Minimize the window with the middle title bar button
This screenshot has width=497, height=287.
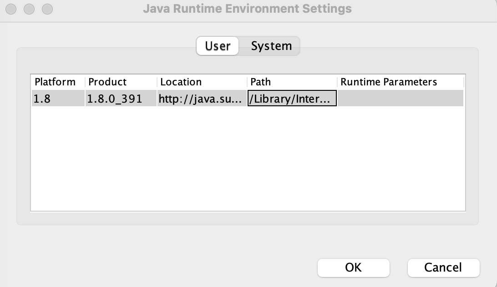tap(29, 9)
